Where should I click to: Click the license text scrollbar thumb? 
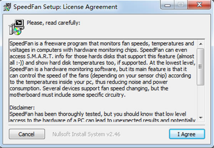200,67
